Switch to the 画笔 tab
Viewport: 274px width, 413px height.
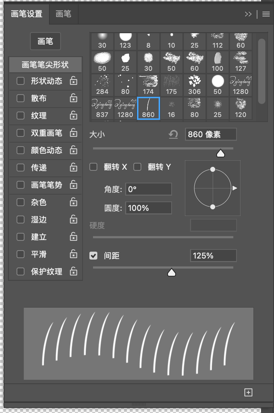63,14
